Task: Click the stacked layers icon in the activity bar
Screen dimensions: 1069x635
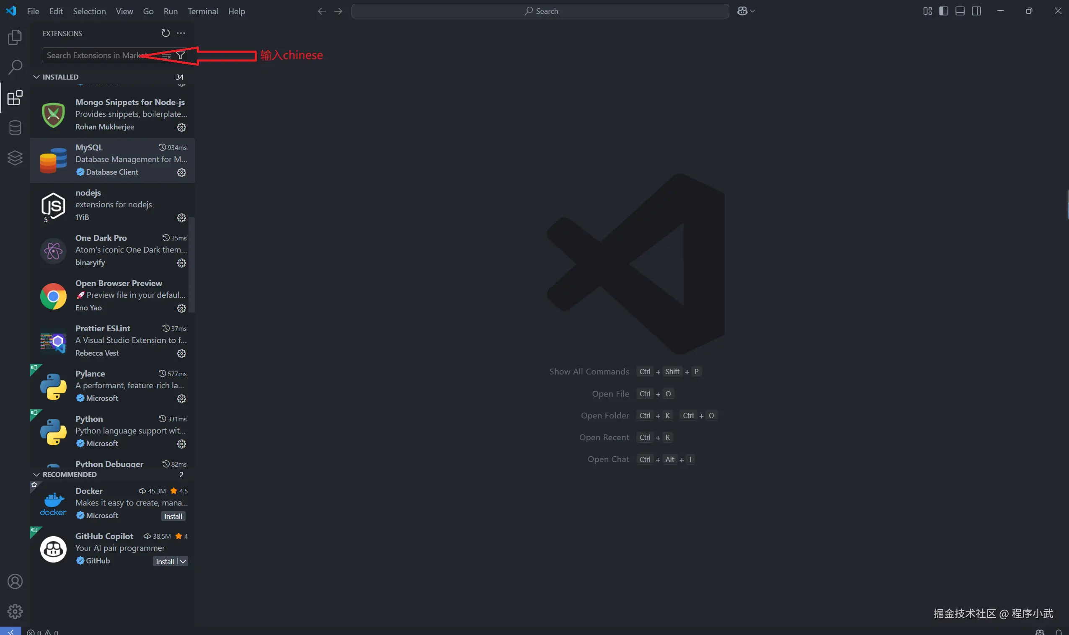Action: [x=15, y=157]
